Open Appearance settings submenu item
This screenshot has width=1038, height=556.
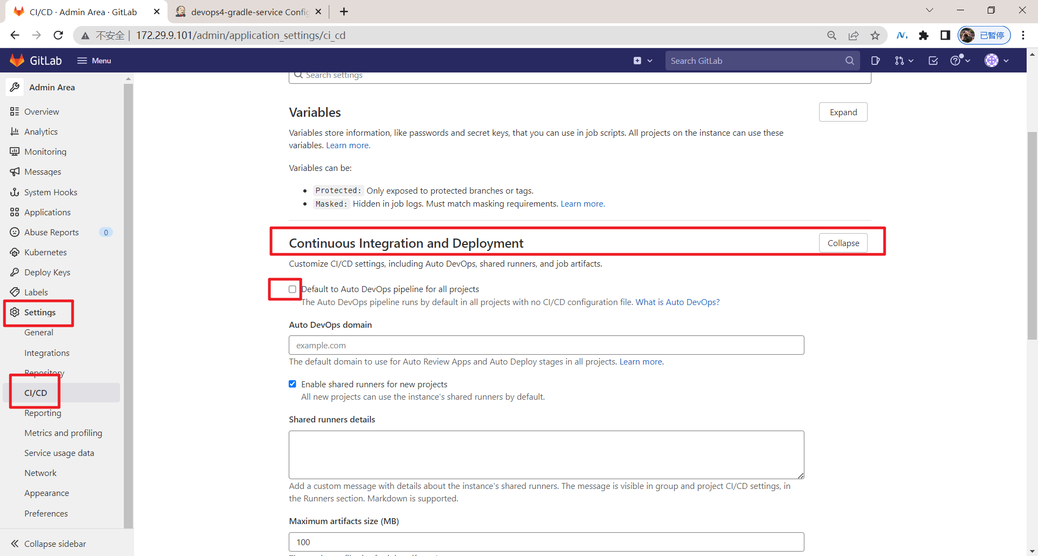click(46, 493)
